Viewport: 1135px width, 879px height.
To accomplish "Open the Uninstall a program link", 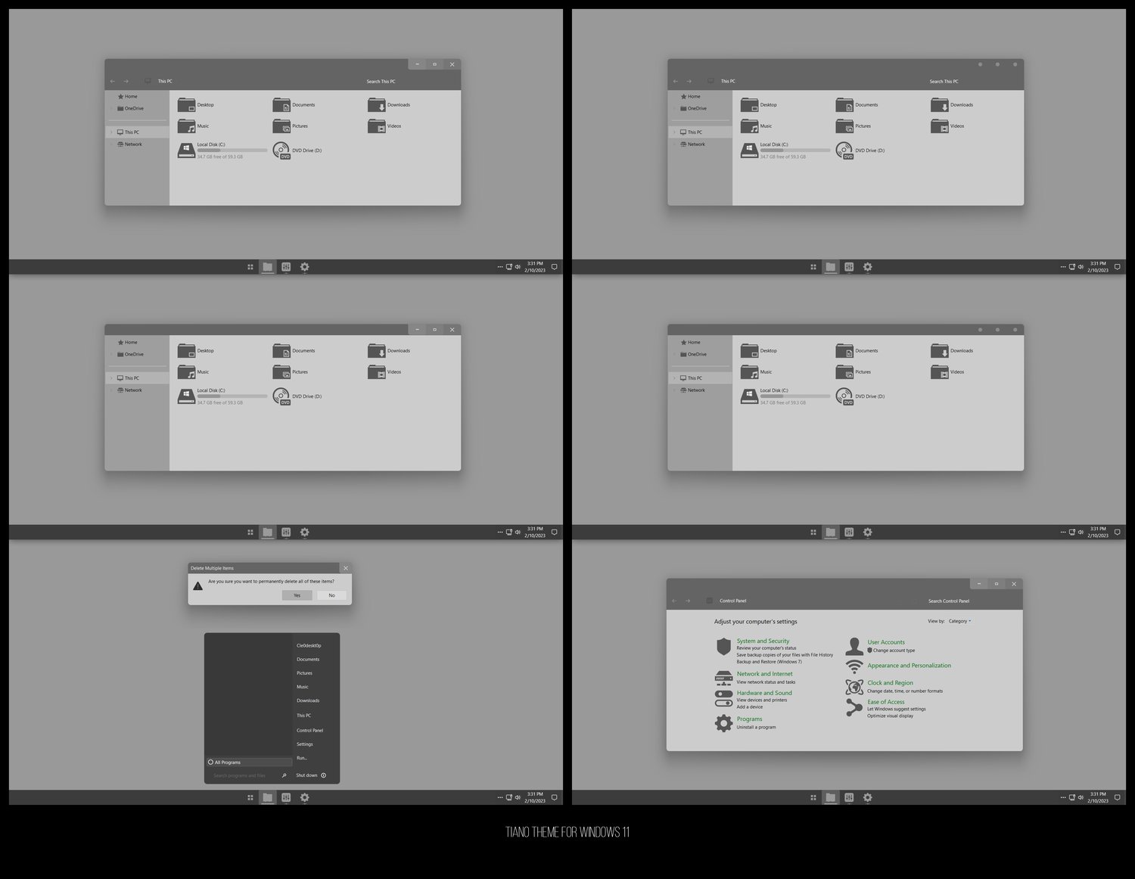I will 756,728.
